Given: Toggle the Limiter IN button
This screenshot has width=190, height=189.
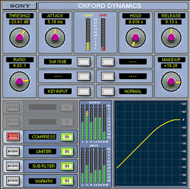Looking at the screenshot, I should (67, 151).
